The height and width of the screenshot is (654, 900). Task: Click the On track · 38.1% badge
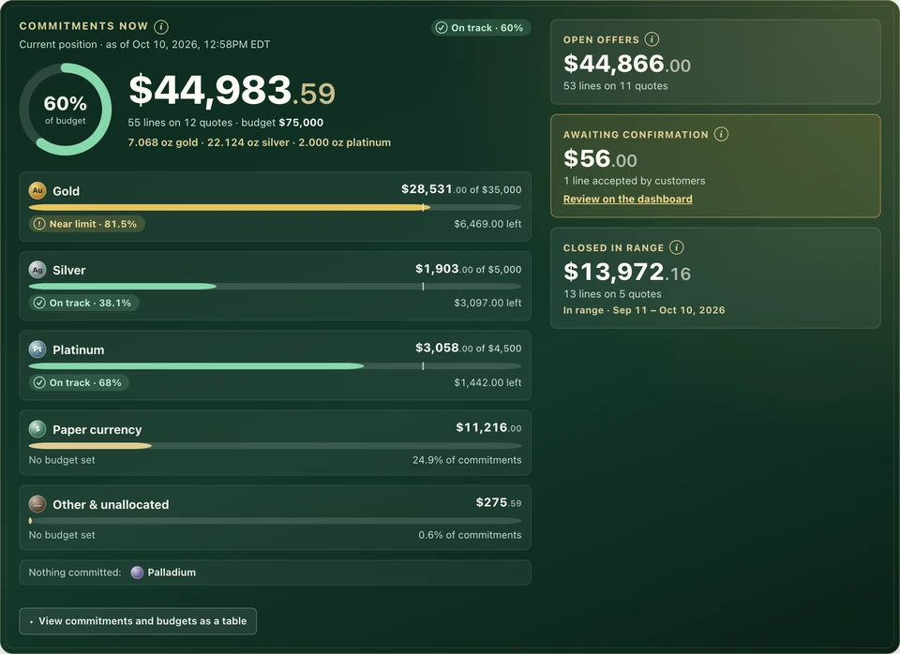(83, 303)
